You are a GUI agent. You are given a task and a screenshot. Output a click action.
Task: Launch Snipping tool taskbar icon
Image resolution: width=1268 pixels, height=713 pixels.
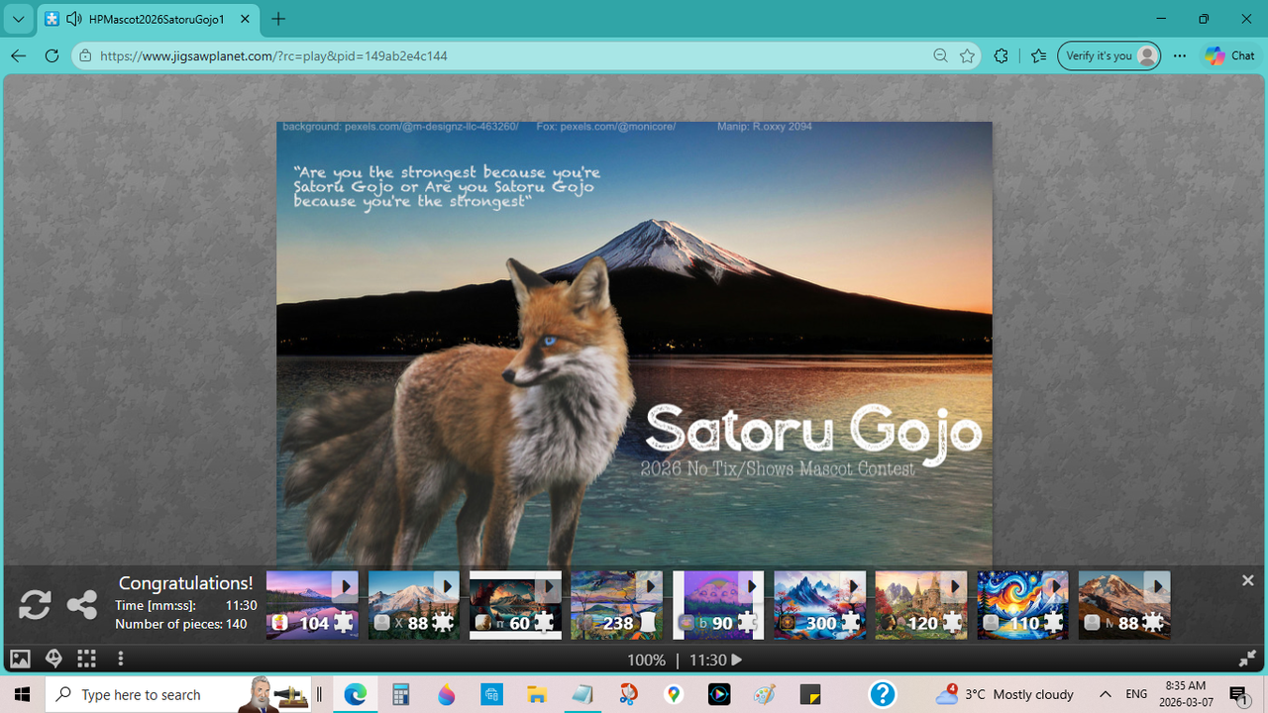628,694
